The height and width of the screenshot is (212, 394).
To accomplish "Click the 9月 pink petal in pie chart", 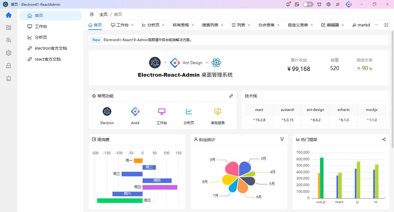I will [233, 169].
